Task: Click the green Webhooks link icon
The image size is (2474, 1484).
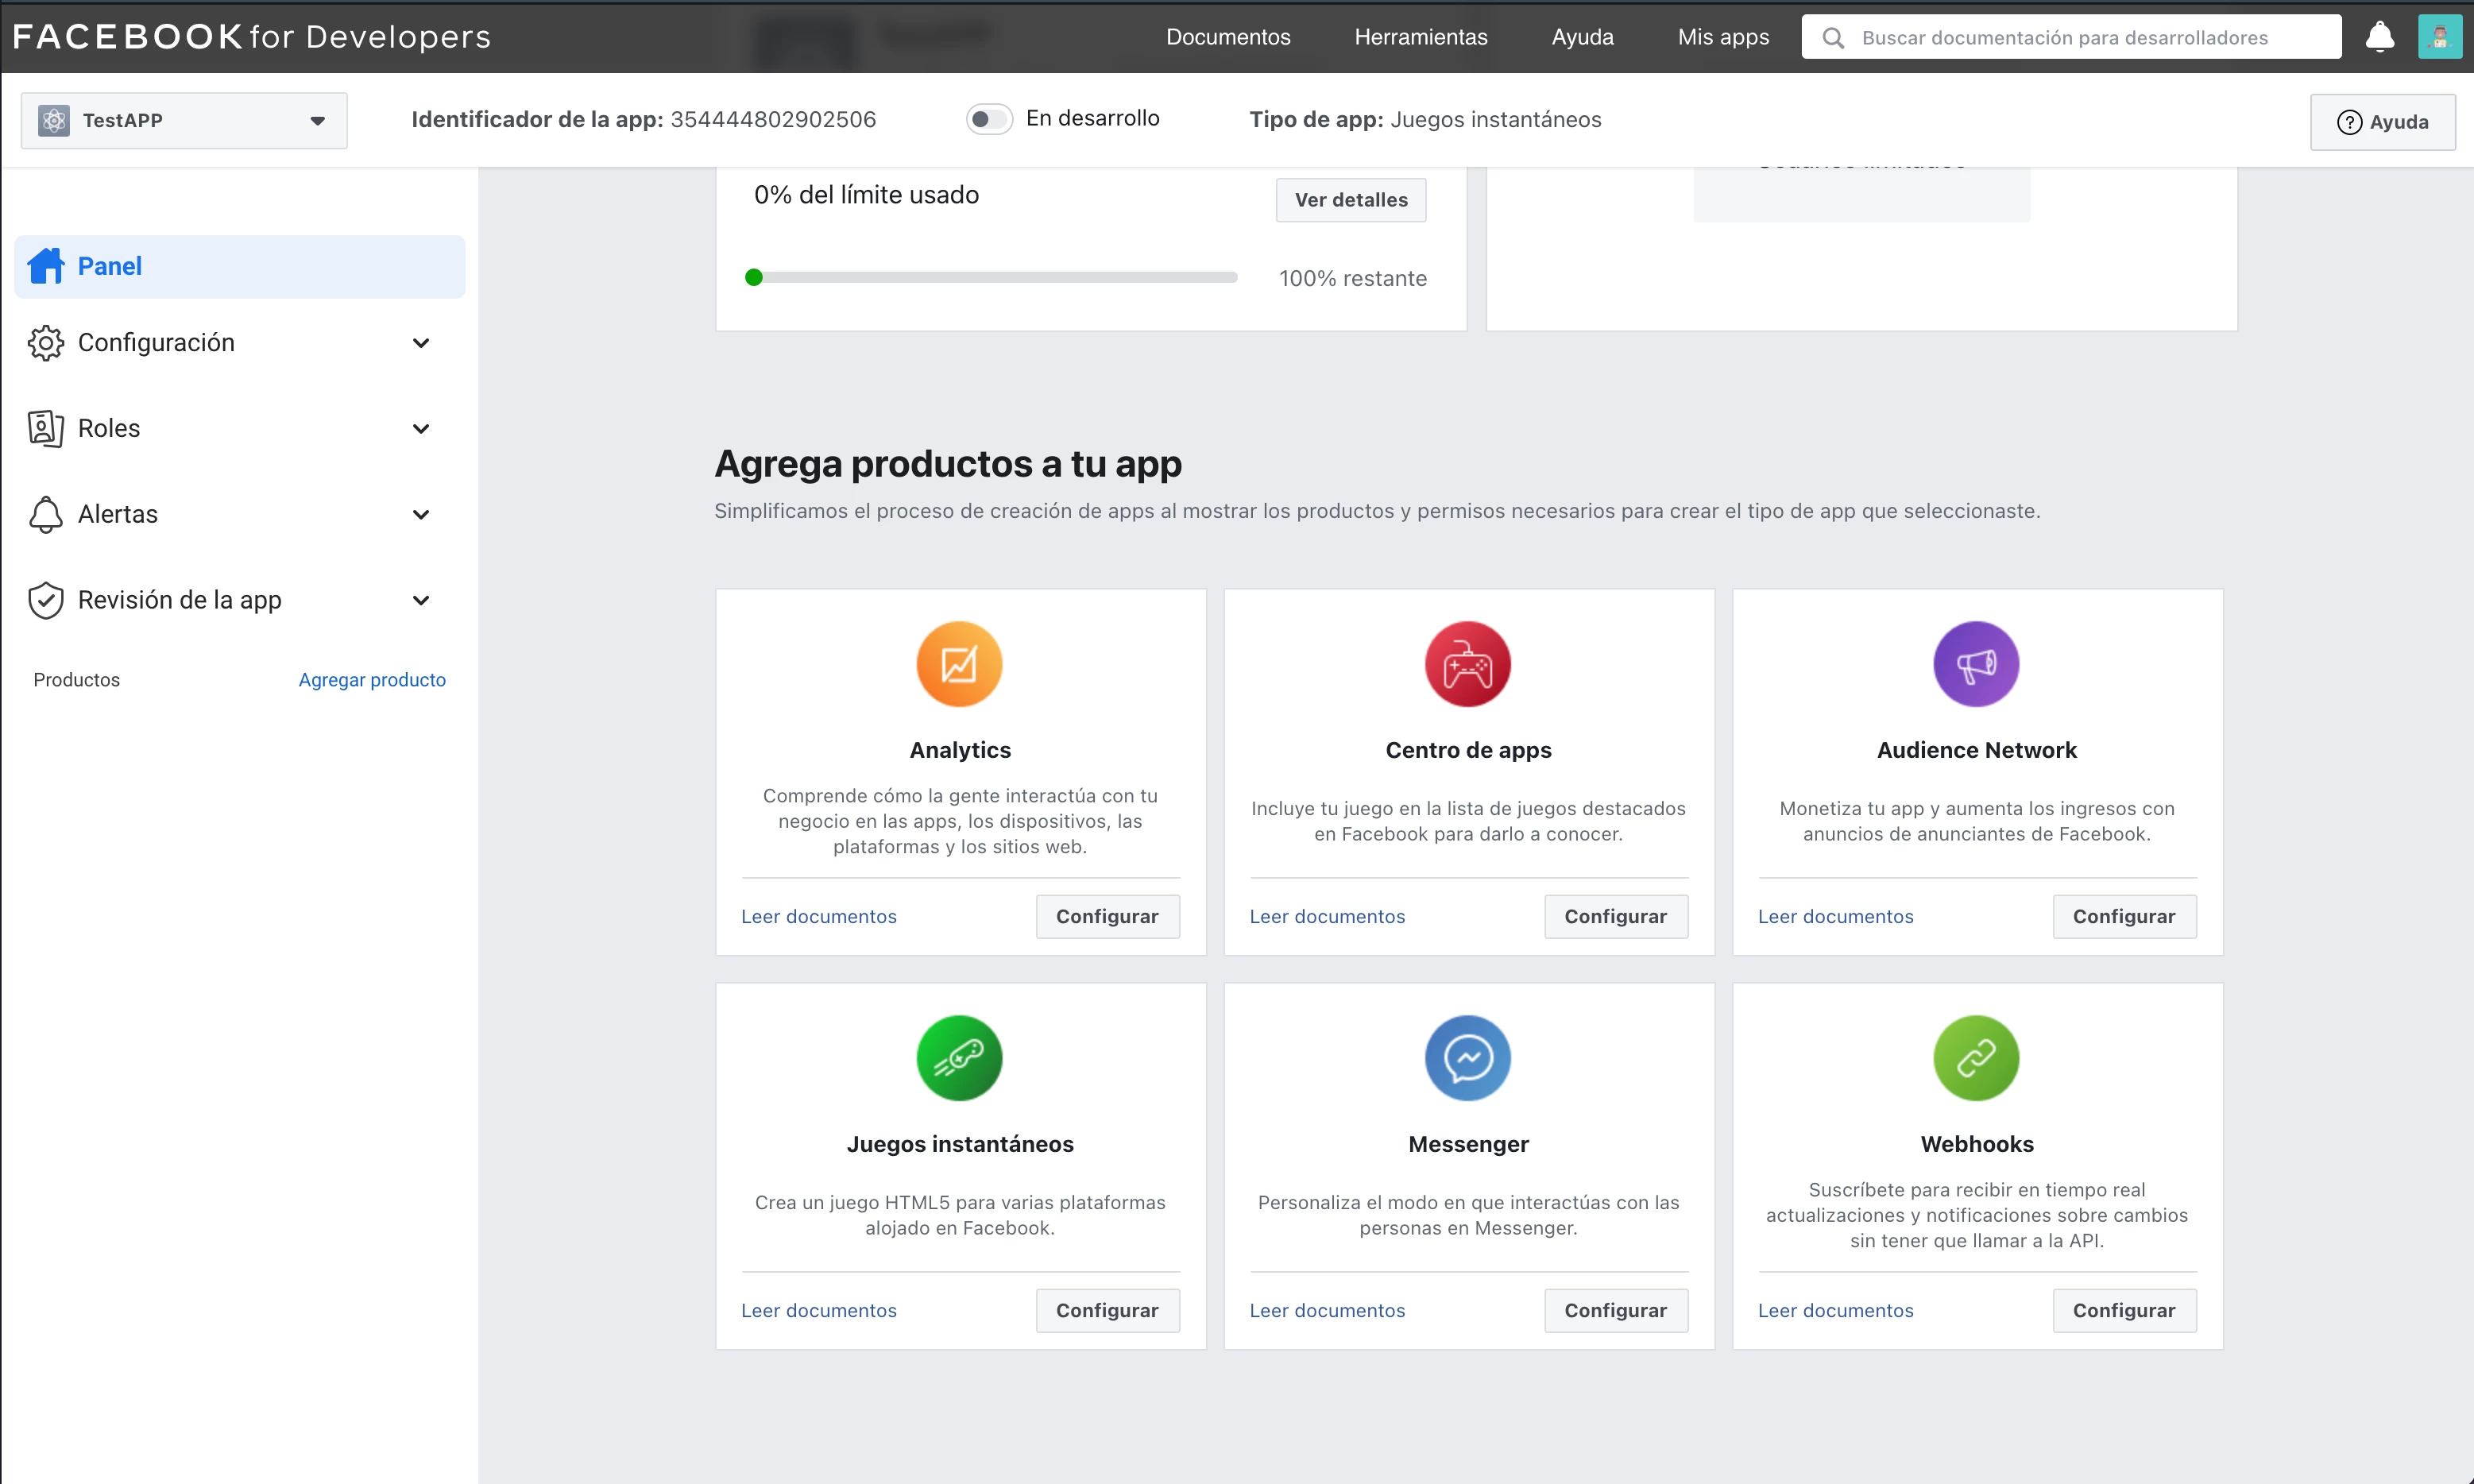Action: [x=1975, y=1058]
